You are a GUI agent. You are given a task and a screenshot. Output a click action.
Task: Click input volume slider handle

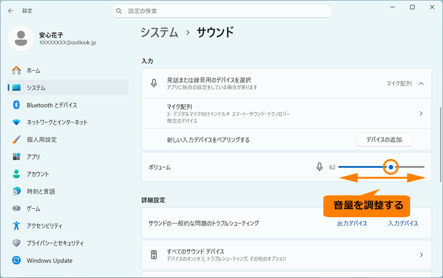tap(390, 167)
